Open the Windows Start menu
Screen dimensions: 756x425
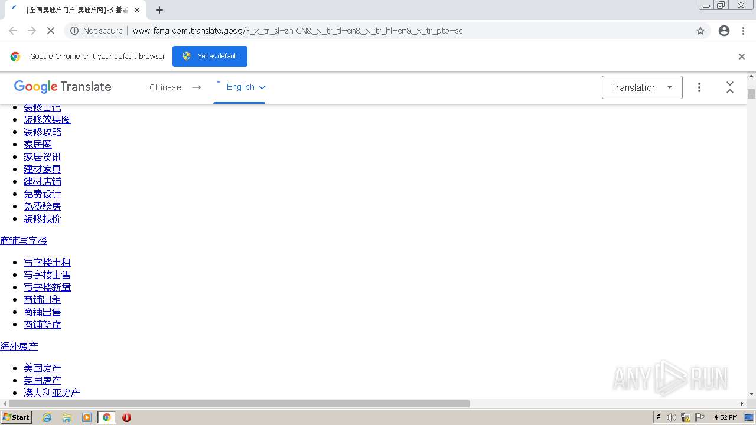click(x=17, y=417)
